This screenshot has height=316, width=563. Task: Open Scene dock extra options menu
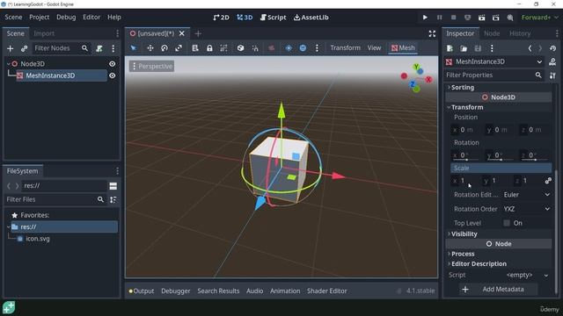pyautogui.click(x=113, y=48)
